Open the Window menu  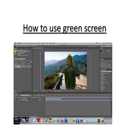50,43
